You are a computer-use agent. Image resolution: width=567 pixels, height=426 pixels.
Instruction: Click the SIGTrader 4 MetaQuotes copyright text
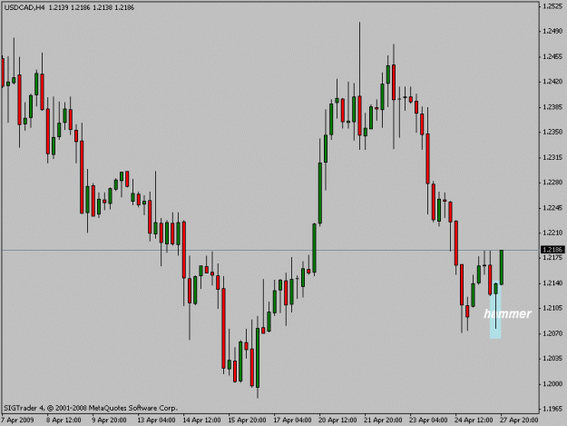coord(90,408)
